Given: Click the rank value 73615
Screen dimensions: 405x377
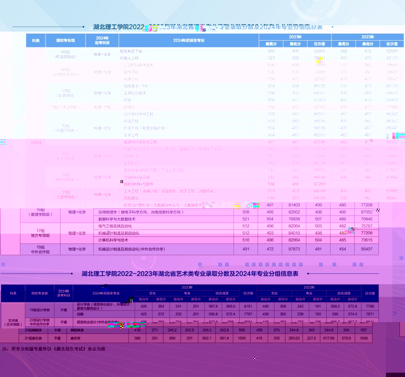Looking at the screenshot, I should pos(367,240).
